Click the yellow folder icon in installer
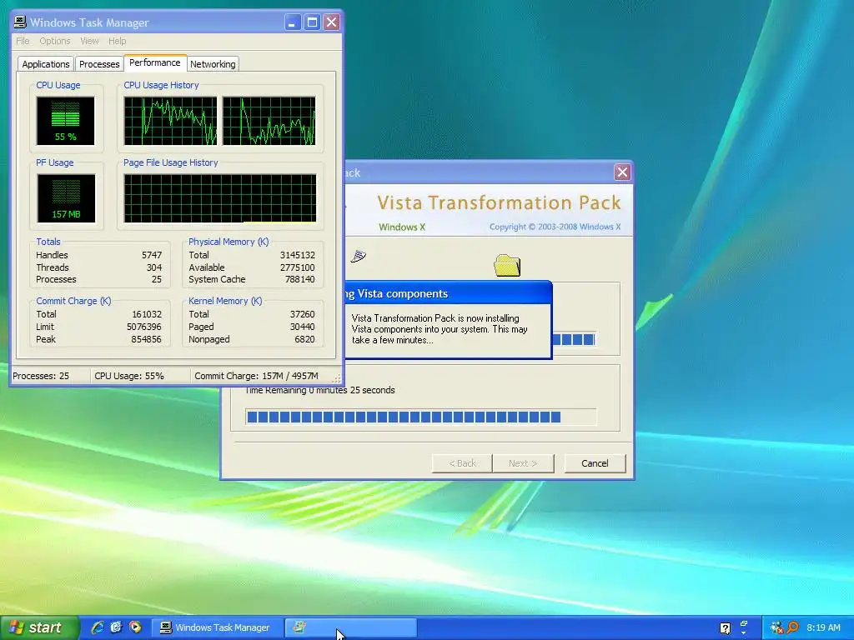Screen dimensions: 854x640 coord(507,266)
